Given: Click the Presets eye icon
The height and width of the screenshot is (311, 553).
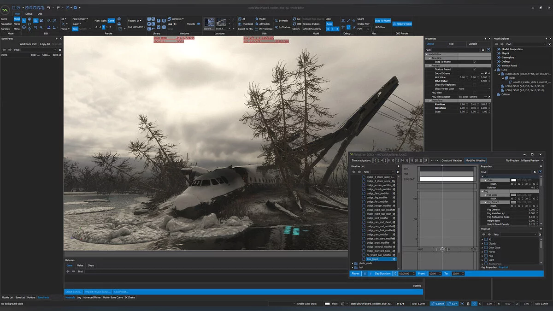Looking at the screenshot, I should coord(199,23).
